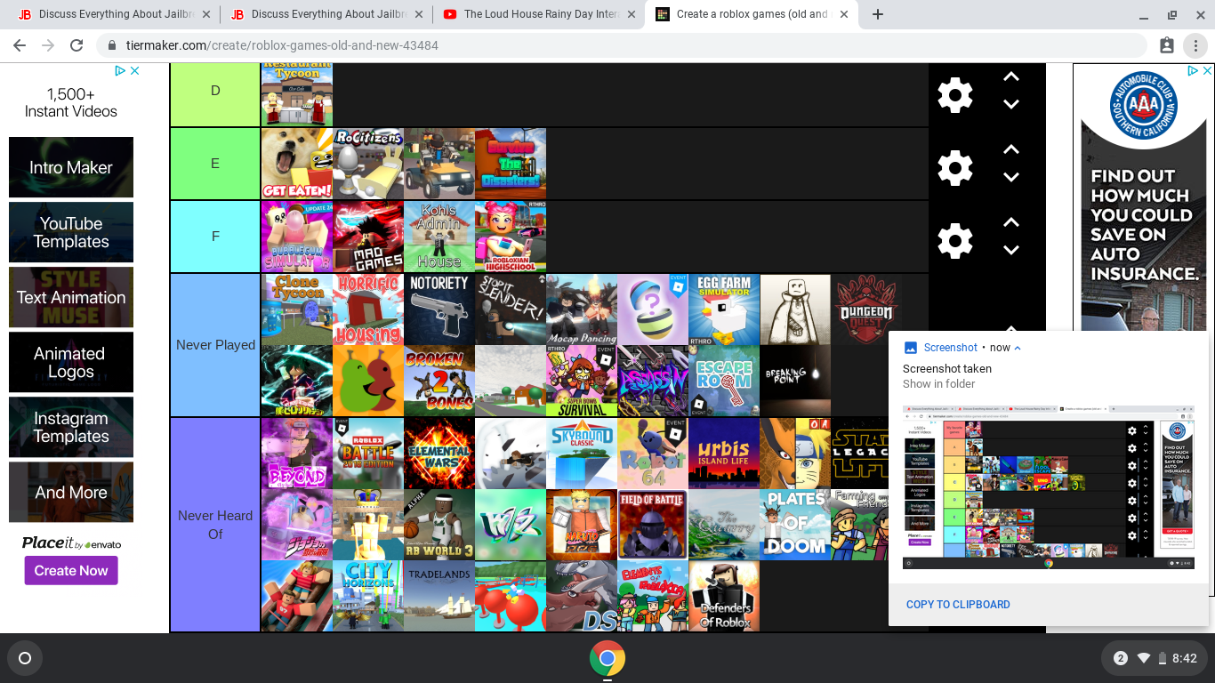
Task: Click COPY TO CLIPBOARD in the notification
Action: click(x=958, y=605)
